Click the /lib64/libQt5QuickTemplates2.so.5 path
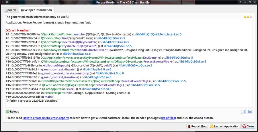Image resolution: width=258 pixels, height=132 pixels. (x=159, y=34)
